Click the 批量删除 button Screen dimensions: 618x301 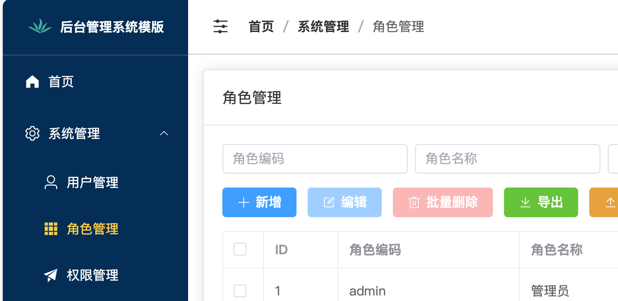click(443, 202)
